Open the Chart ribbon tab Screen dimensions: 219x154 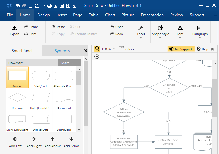110,15
